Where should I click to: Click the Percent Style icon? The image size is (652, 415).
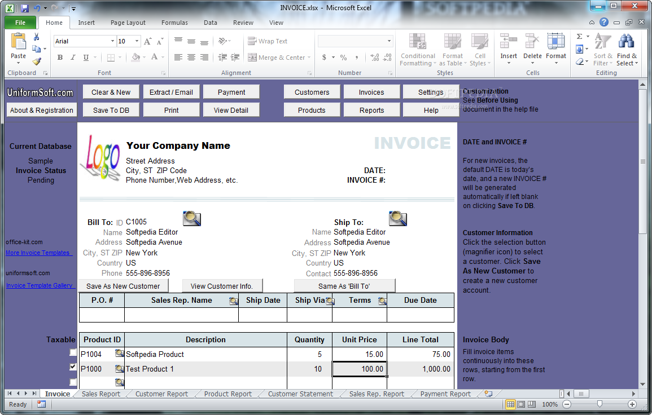point(343,58)
